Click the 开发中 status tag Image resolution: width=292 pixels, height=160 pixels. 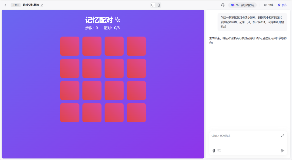[x=16, y=5]
